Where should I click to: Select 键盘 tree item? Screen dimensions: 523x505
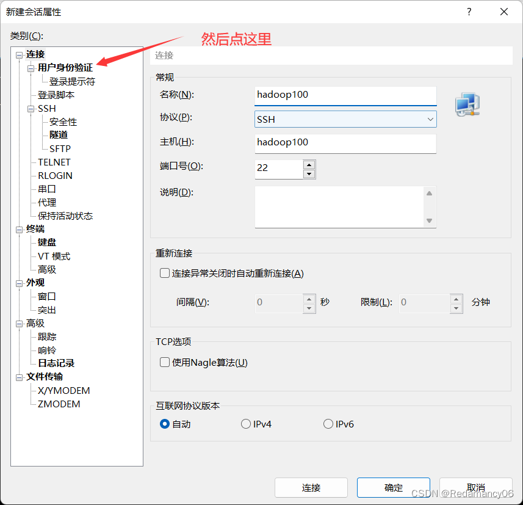[x=47, y=242]
